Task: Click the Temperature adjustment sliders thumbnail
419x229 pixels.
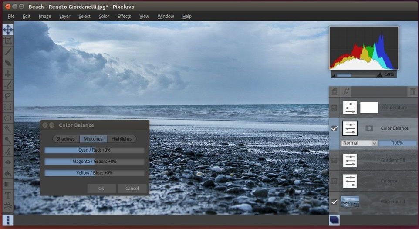Action: point(350,108)
